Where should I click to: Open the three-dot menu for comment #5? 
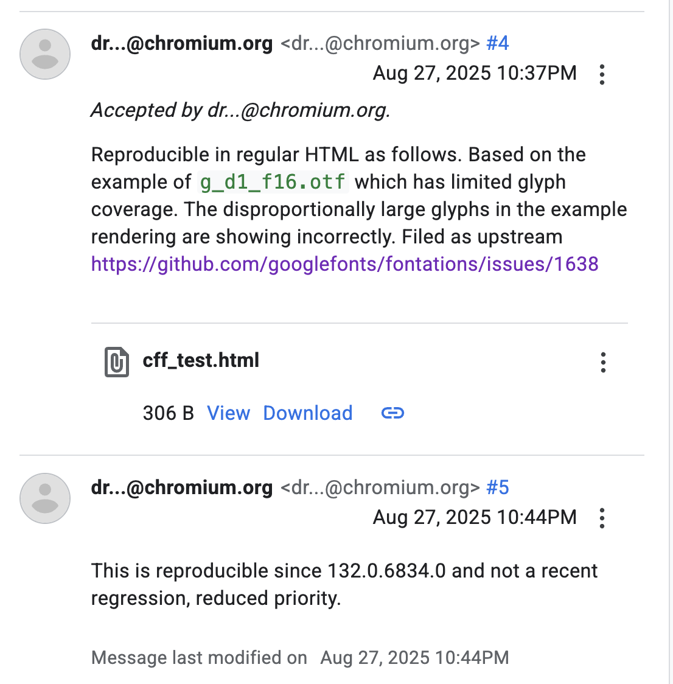pos(602,518)
